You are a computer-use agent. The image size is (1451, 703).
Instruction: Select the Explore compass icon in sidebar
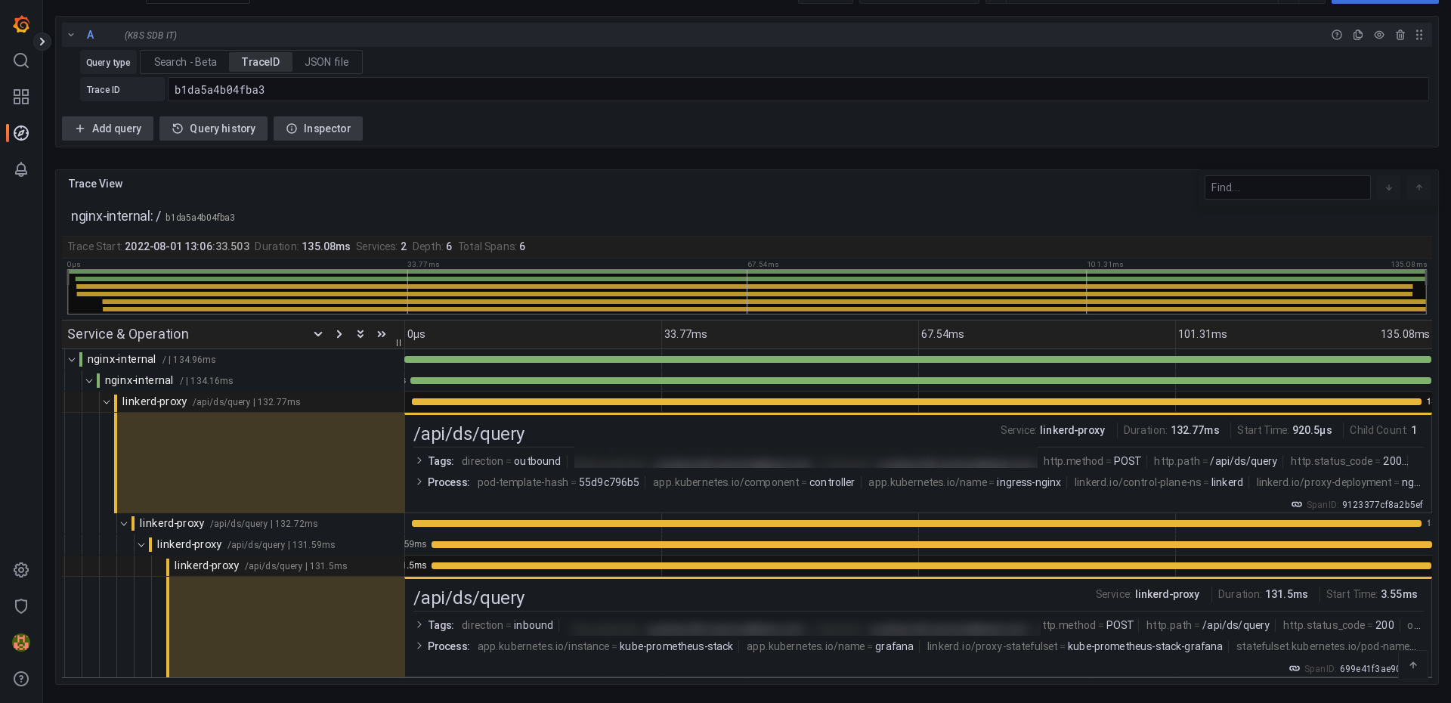pyautogui.click(x=21, y=133)
